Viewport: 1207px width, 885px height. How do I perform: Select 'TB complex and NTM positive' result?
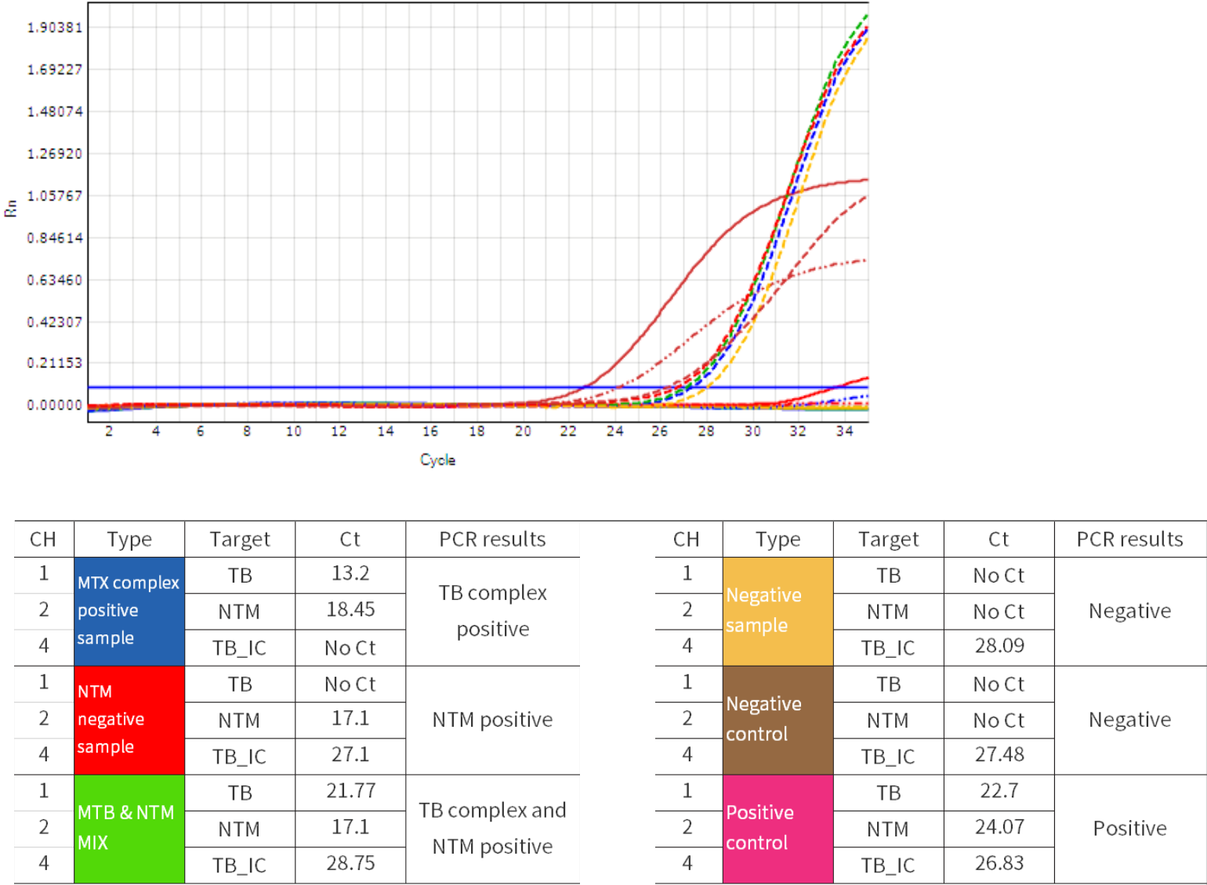tap(493, 829)
